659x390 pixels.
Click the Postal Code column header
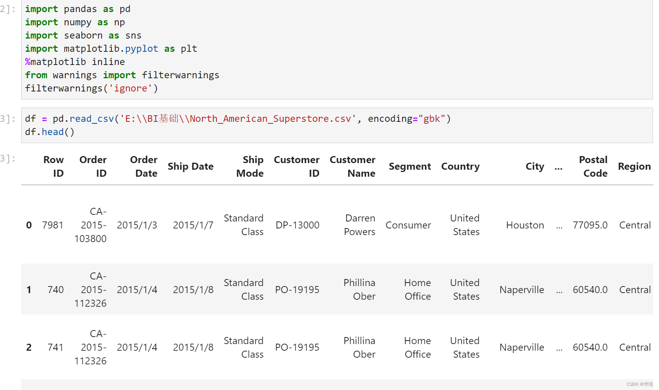point(593,167)
